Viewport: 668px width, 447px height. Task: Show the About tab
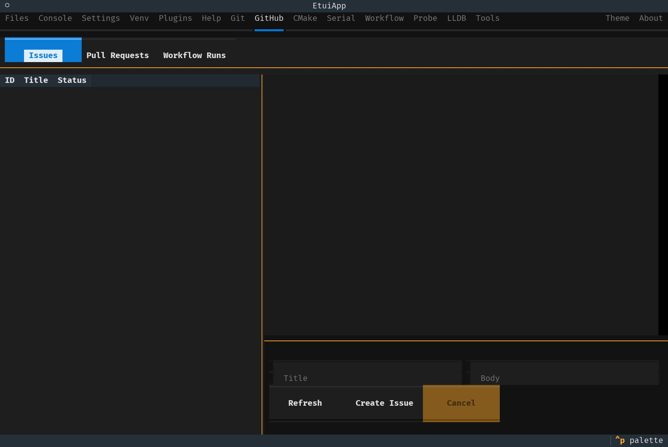[651, 18]
